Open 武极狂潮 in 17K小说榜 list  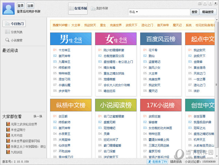pyautogui.click(x=154, y=116)
